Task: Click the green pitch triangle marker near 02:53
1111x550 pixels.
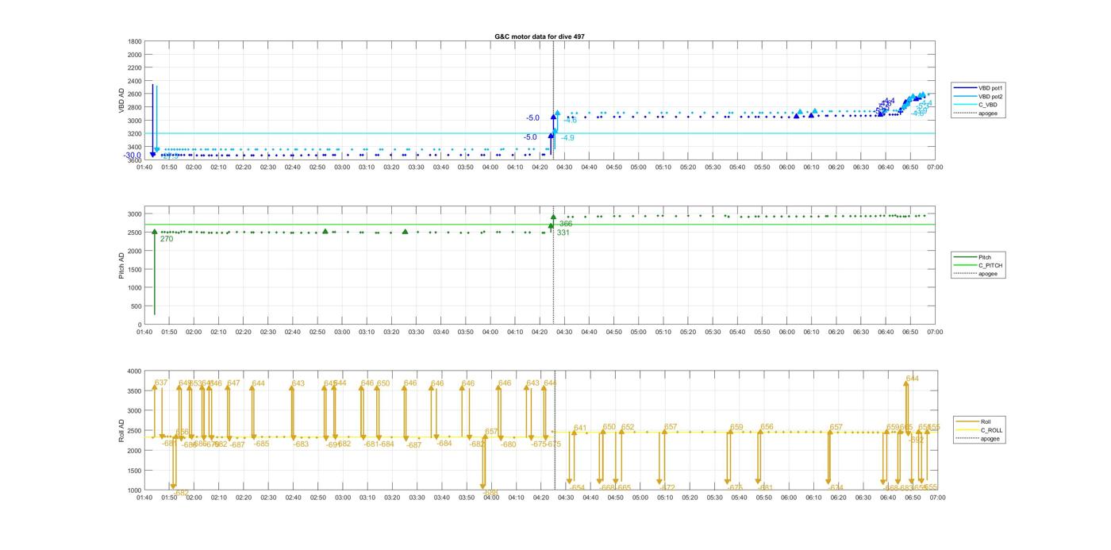Action: pyautogui.click(x=325, y=232)
